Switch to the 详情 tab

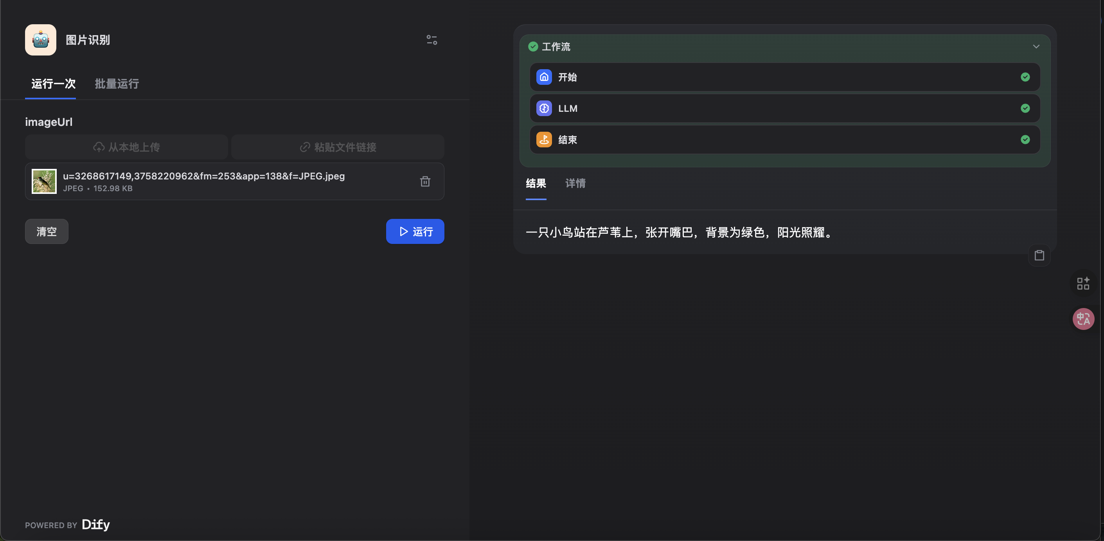coord(575,183)
